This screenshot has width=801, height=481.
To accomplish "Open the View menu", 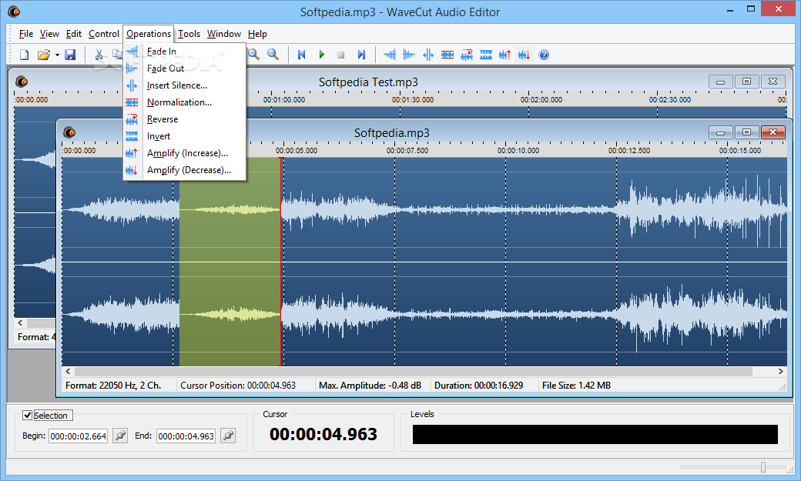I will (49, 34).
